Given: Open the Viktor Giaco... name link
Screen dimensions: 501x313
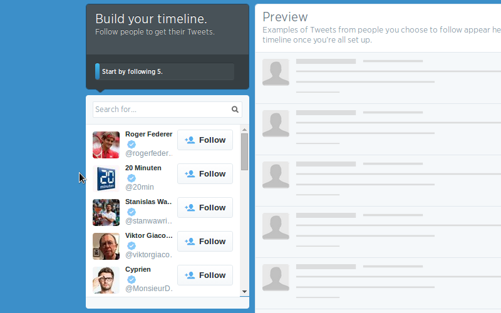Looking at the screenshot, I should 149,236.
